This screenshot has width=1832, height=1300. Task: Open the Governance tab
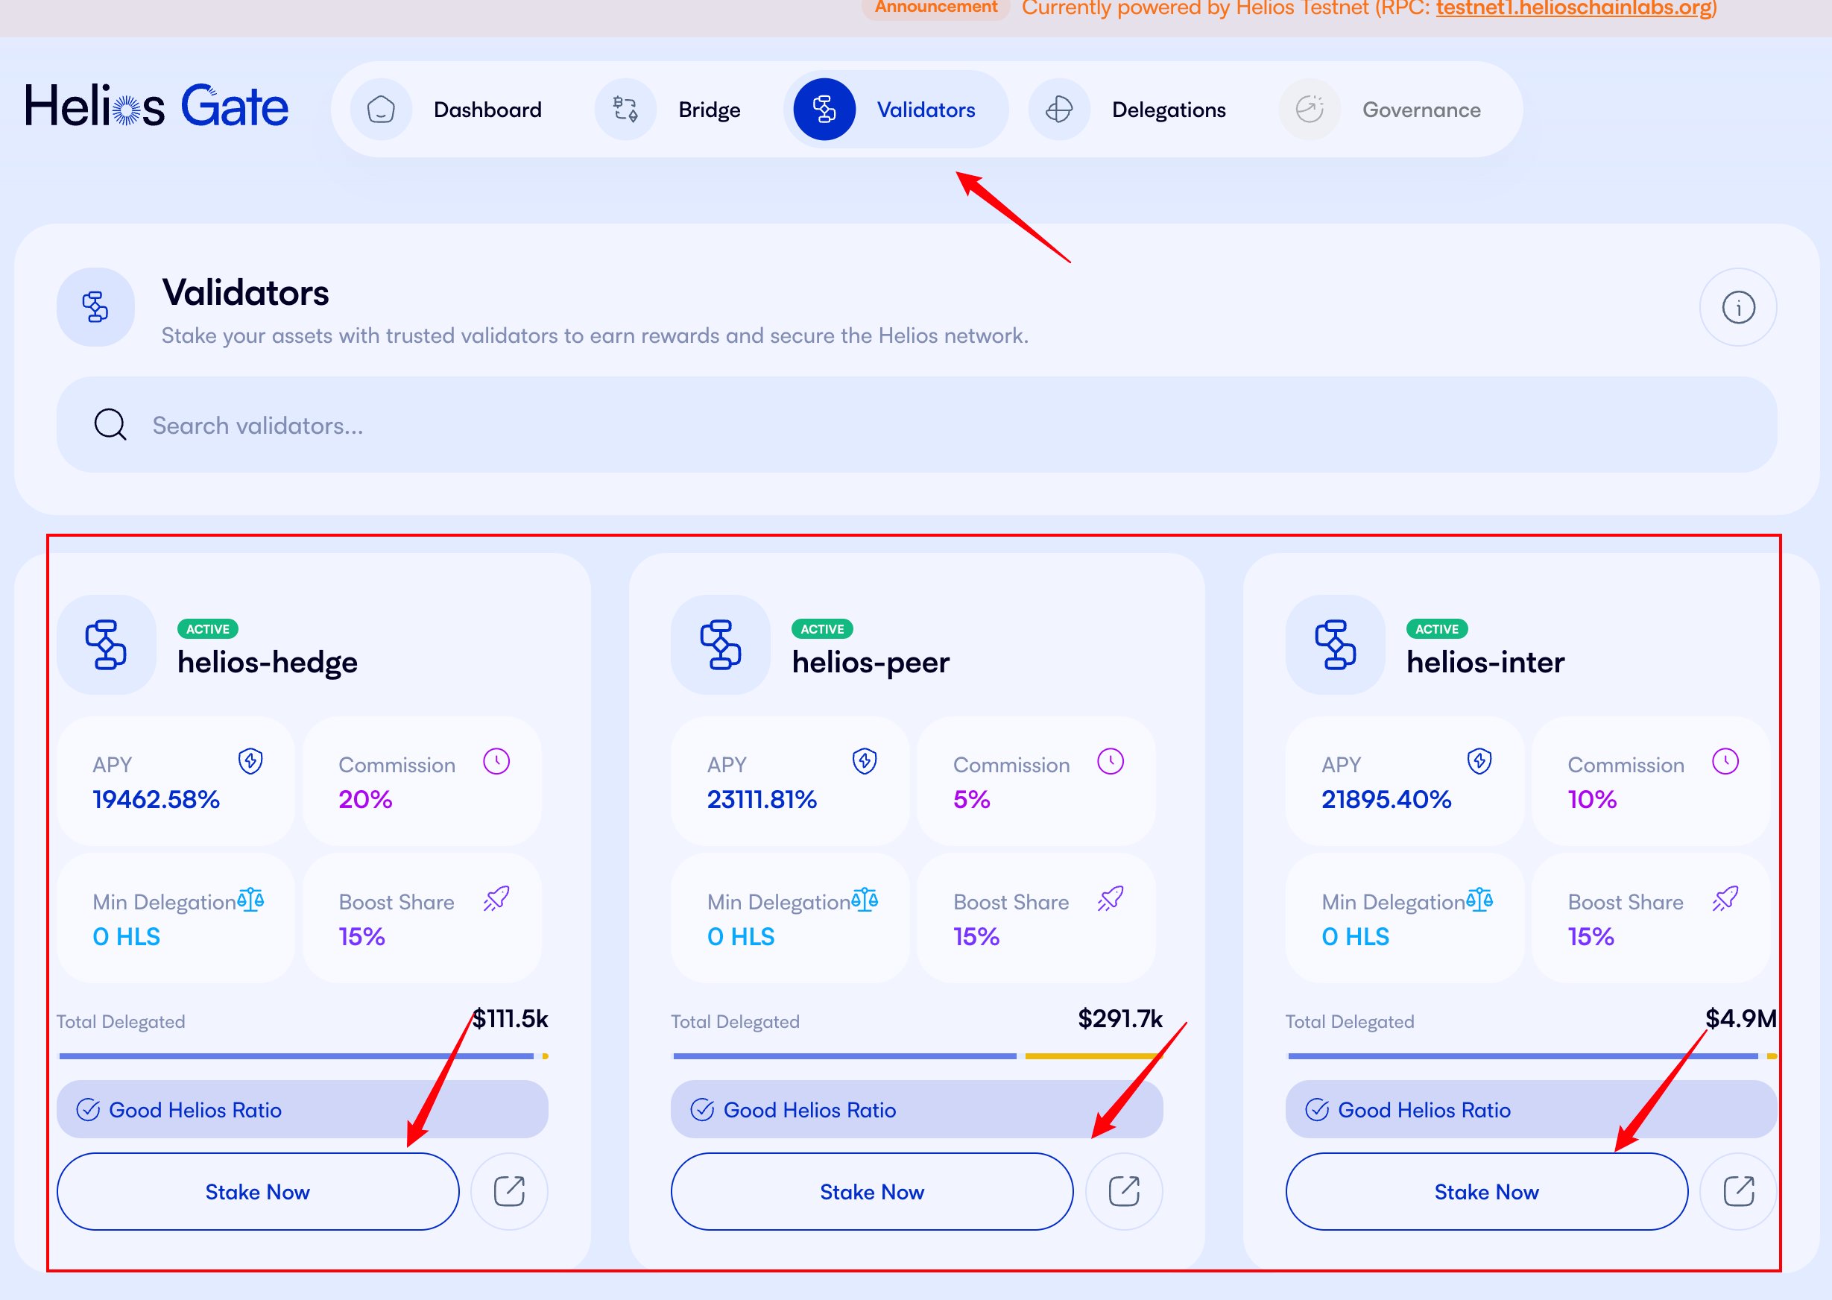click(1421, 110)
